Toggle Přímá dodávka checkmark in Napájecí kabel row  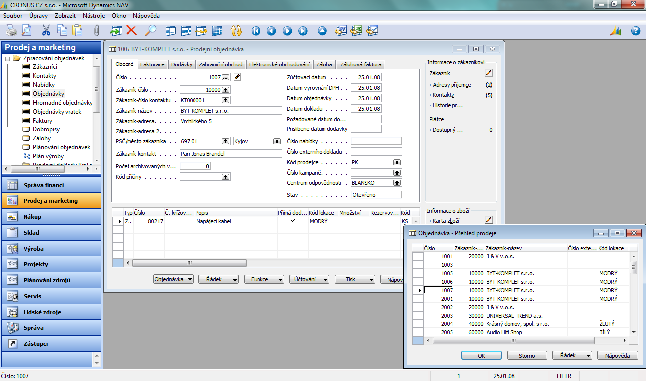293,221
